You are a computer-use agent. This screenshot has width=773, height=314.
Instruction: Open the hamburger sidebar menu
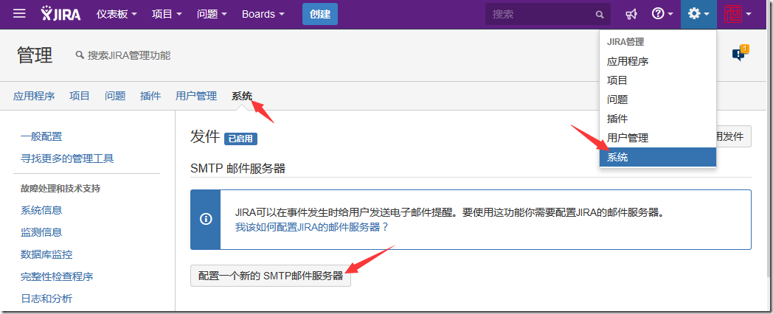pos(19,14)
